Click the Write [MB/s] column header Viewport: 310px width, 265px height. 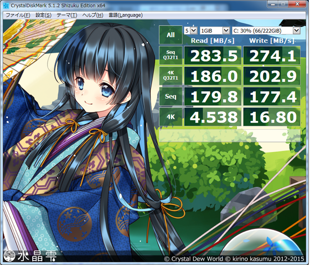pyautogui.click(x=272, y=40)
